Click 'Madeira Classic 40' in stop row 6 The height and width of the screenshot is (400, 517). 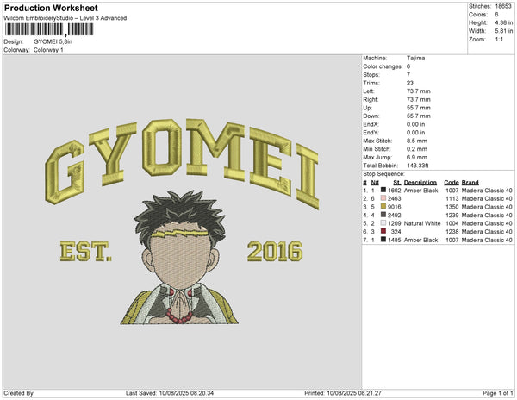pos(487,232)
